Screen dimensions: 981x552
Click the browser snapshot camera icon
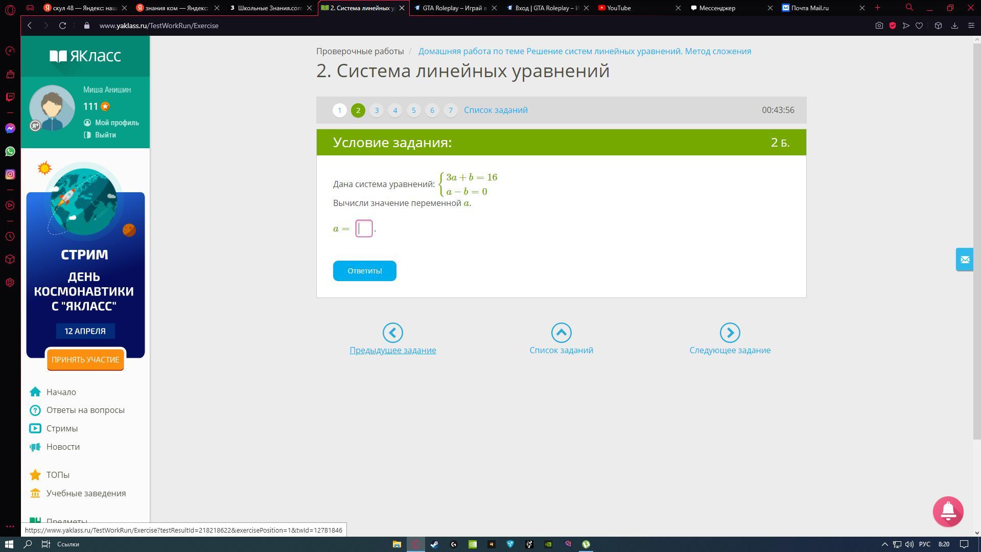(x=879, y=26)
